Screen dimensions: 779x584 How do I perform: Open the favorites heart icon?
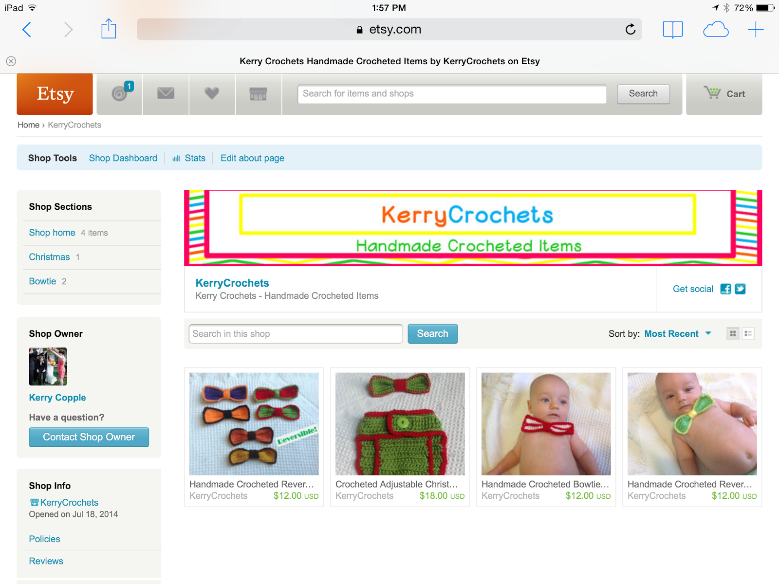[212, 93]
